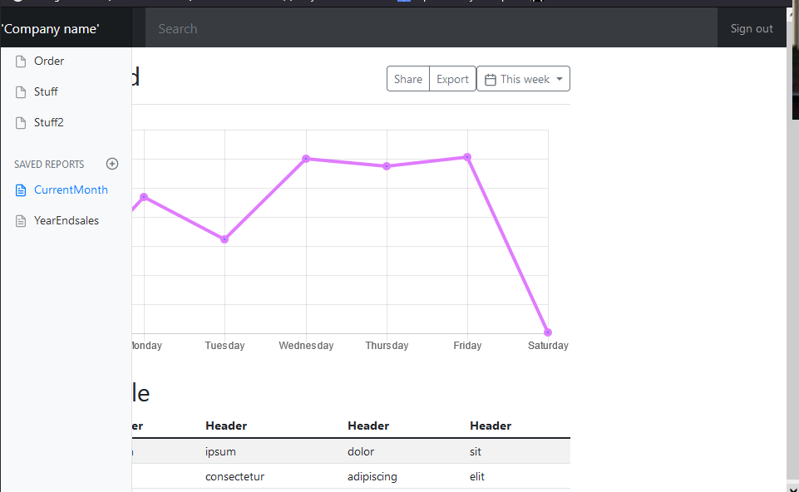Viewport: 799px width, 492px height.
Task: Click the Tuesday axis label
Action: [x=224, y=346]
